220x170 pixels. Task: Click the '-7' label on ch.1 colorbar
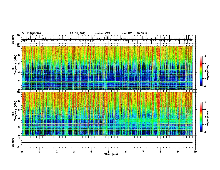pyautogui.click(x=205, y=86)
